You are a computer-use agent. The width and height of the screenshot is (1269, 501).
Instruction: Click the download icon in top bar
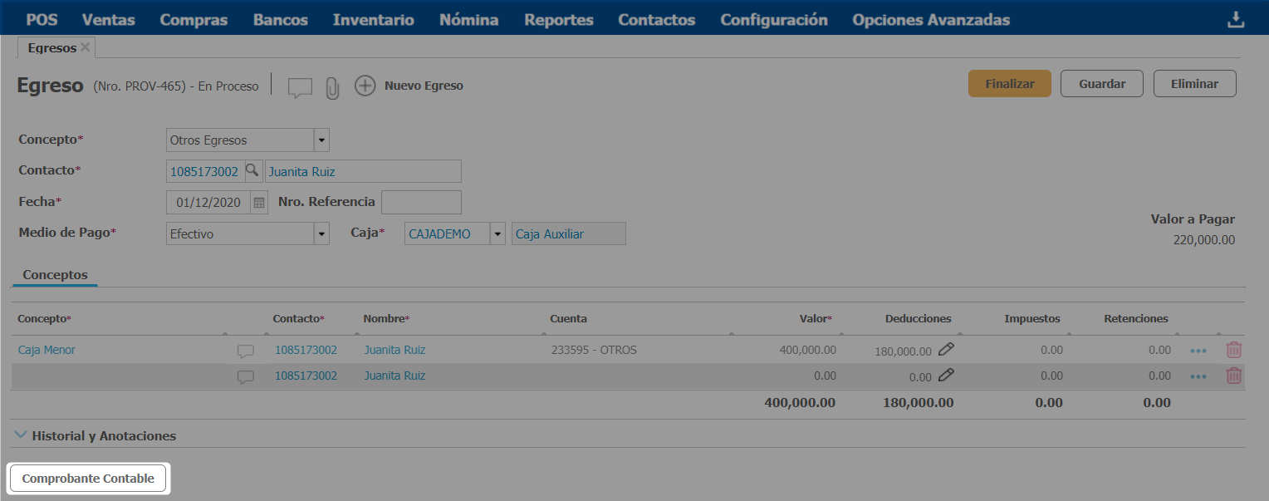1236,20
